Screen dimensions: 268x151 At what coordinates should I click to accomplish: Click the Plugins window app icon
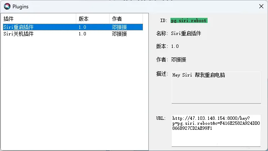(7, 7)
